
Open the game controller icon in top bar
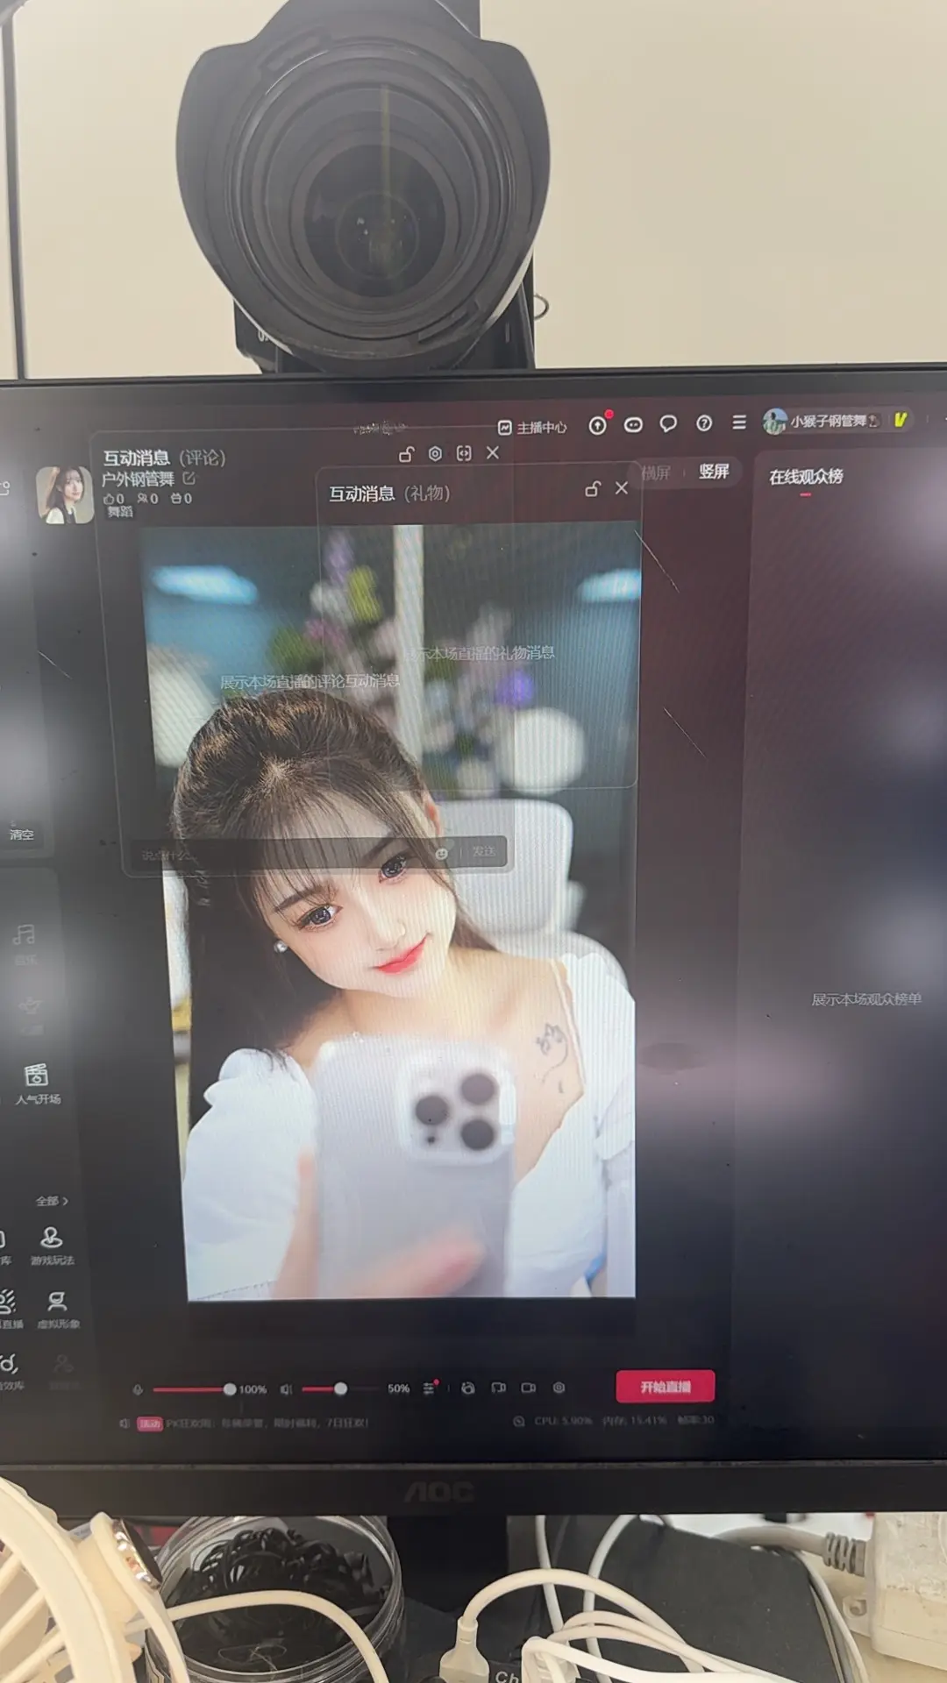point(633,425)
